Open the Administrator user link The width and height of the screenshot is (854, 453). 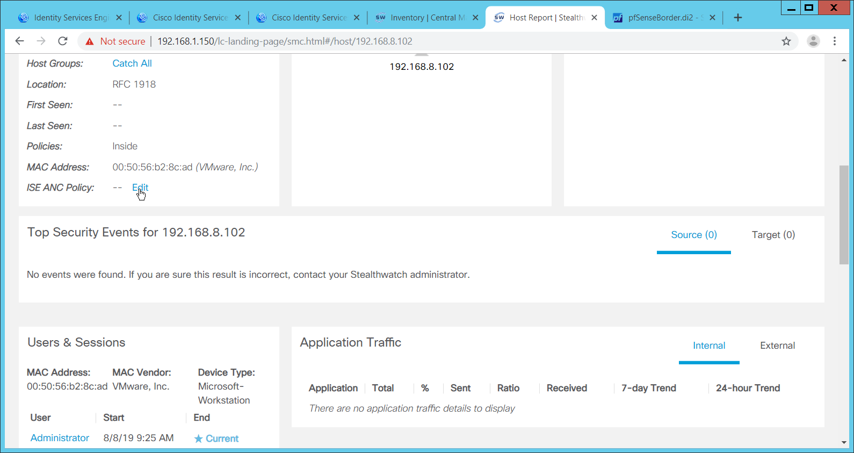coord(60,438)
